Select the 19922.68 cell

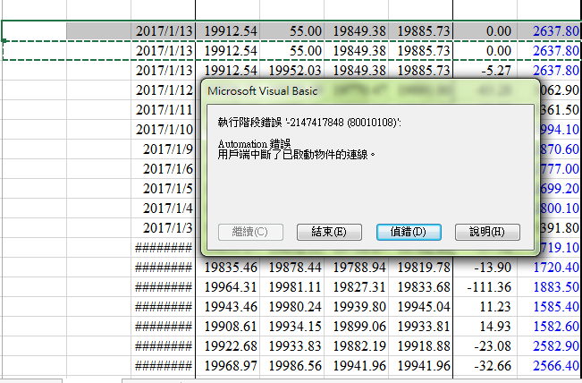[x=228, y=345]
